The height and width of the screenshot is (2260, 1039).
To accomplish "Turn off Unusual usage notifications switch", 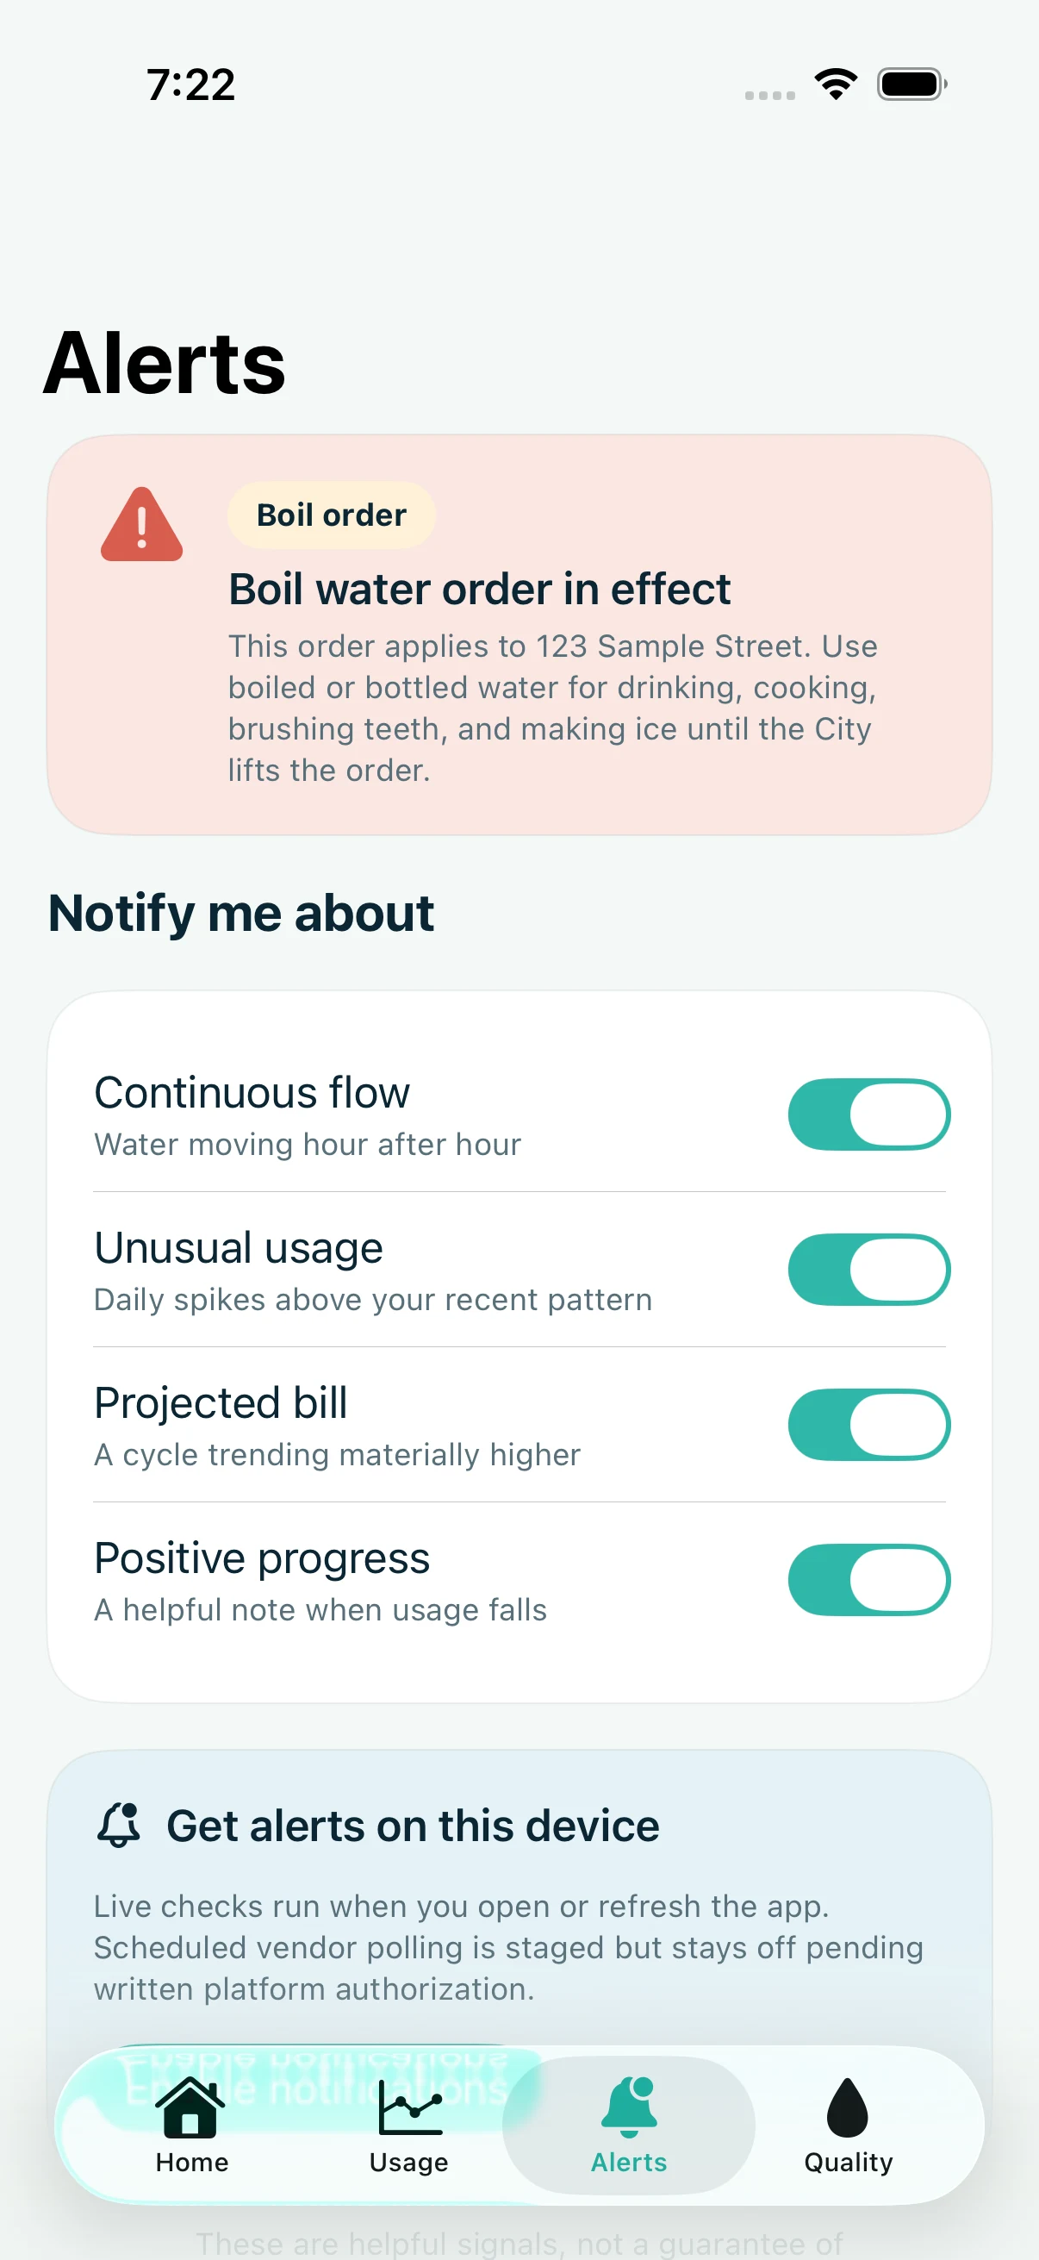I will [869, 1270].
